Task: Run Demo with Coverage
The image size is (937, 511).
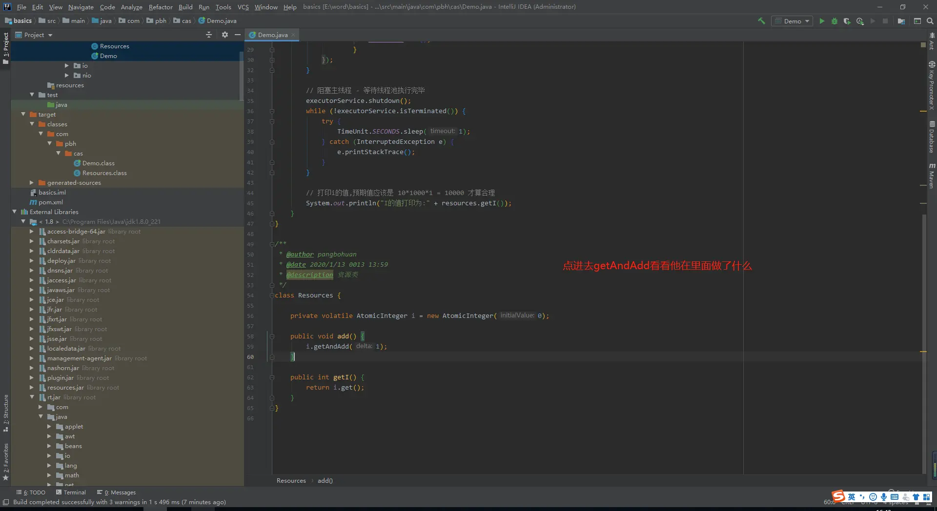Action: pyautogui.click(x=847, y=21)
